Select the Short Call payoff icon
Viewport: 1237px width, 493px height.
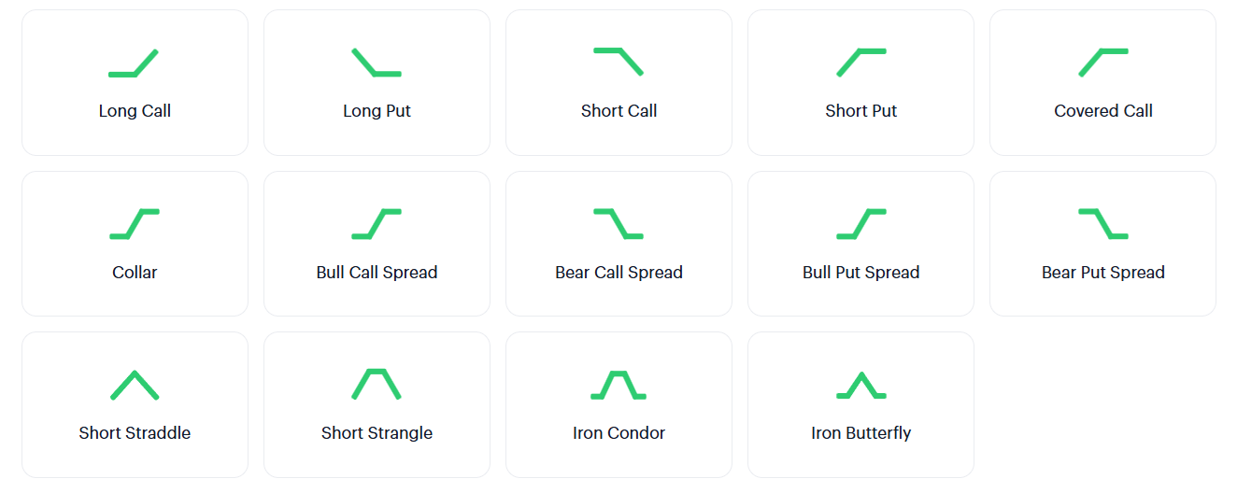[618, 62]
